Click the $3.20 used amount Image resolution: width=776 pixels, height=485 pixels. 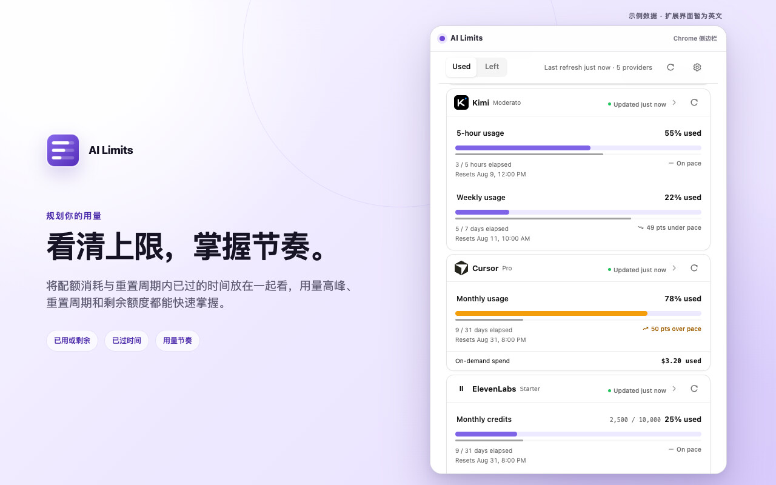[681, 361]
